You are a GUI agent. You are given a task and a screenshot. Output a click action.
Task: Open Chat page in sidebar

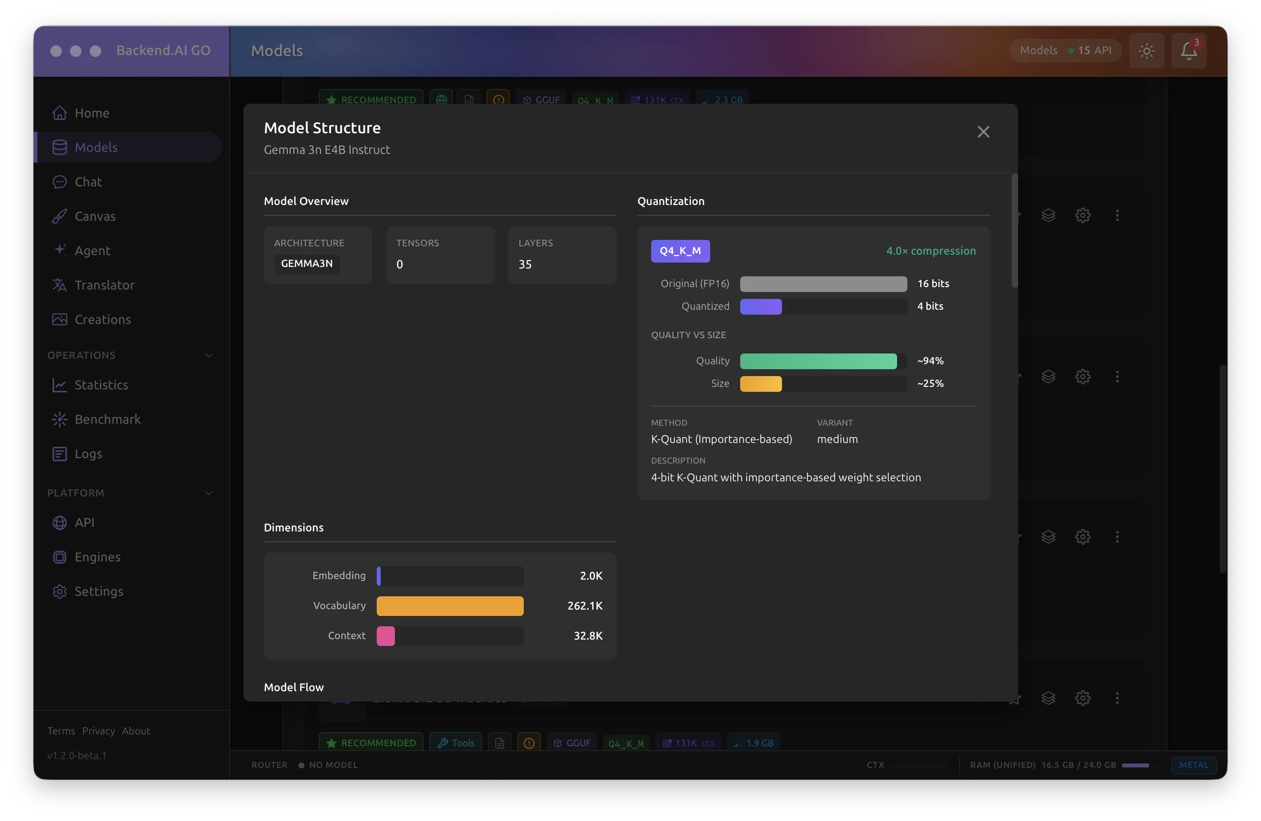click(88, 182)
